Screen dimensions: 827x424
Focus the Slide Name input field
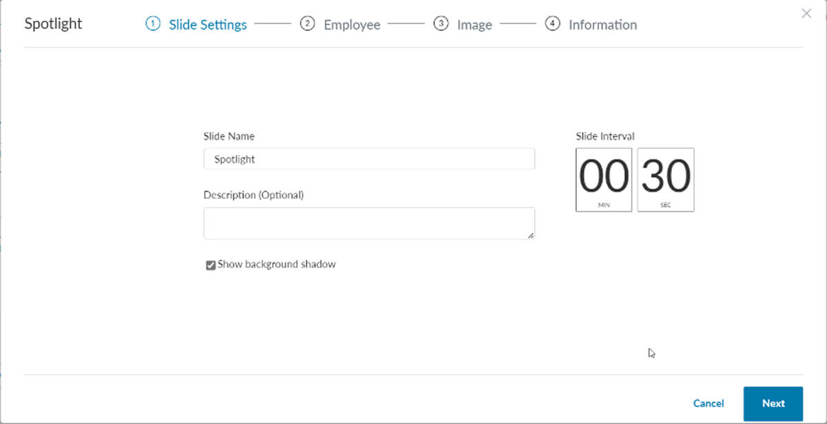[x=369, y=159]
